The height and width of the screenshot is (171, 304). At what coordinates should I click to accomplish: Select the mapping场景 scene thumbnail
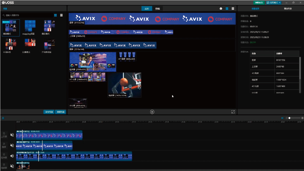(x=28, y=26)
